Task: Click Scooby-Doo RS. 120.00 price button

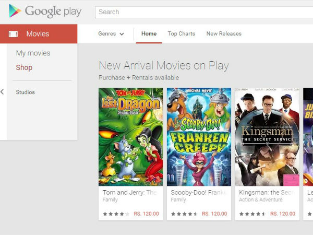Action: pyautogui.click(x=214, y=214)
